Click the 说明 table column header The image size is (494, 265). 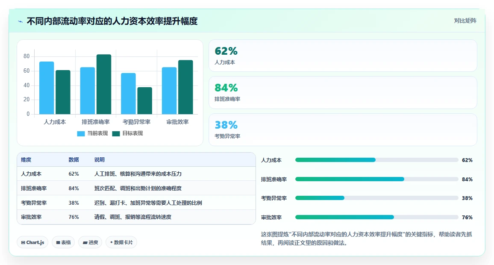(99, 160)
